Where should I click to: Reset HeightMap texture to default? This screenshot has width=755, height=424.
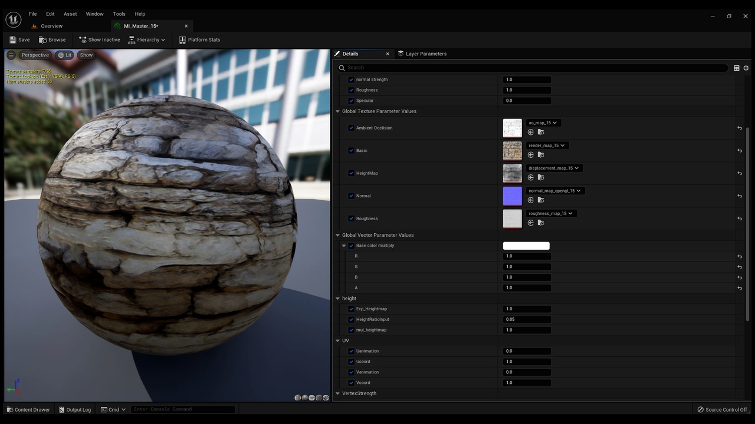coord(739,173)
